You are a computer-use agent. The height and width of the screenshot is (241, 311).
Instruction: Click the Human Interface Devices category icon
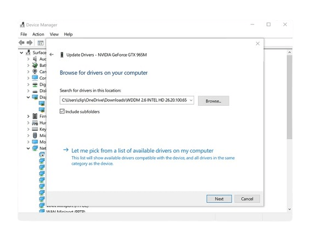[x=35, y=123]
